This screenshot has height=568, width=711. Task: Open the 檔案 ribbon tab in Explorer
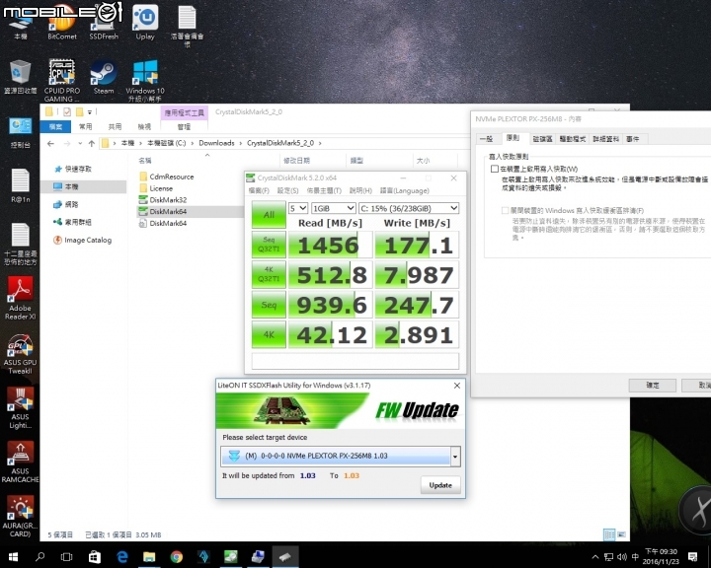pos(55,127)
